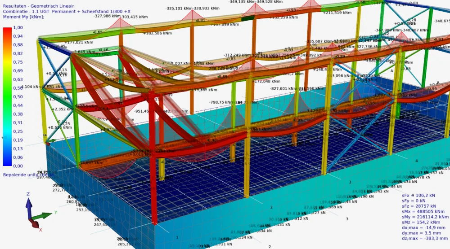The height and width of the screenshot is (249, 450).
Task: Click grid axis label '4'
Action: click(417, 161)
